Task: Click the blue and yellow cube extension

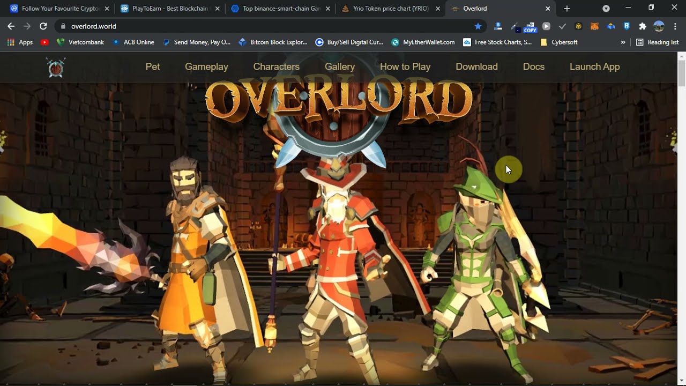Action: 610,26
